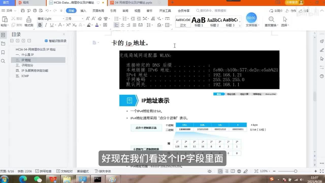Click the 协作 collaborate button

pos(291,11)
